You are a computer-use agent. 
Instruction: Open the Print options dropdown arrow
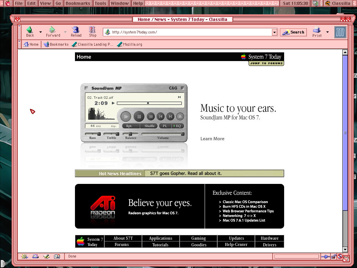(x=327, y=32)
